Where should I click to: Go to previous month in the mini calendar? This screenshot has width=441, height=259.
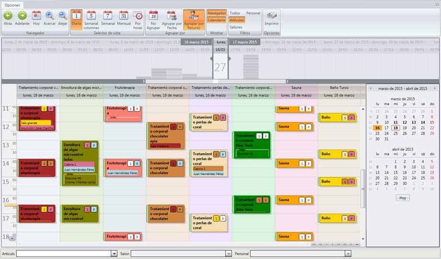(371, 88)
